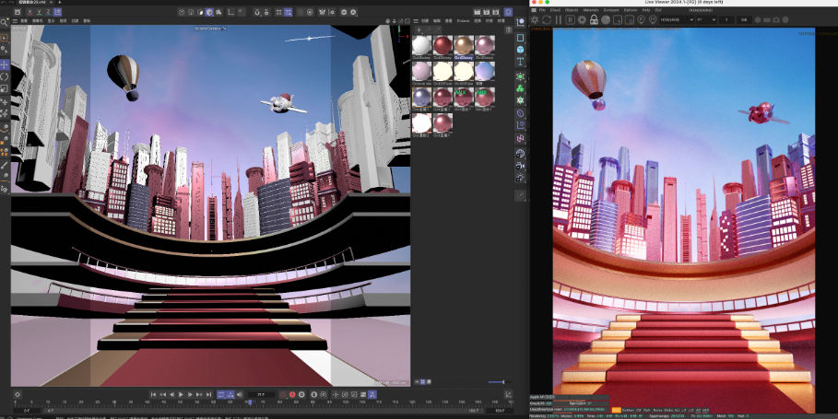The height and width of the screenshot is (419, 838).
Task: Click the red record keyframe button
Action: tap(292, 394)
